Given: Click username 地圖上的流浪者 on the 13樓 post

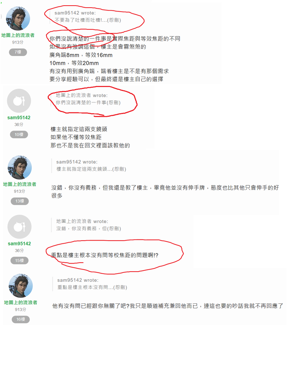Looking at the screenshot, I should point(20,184).
